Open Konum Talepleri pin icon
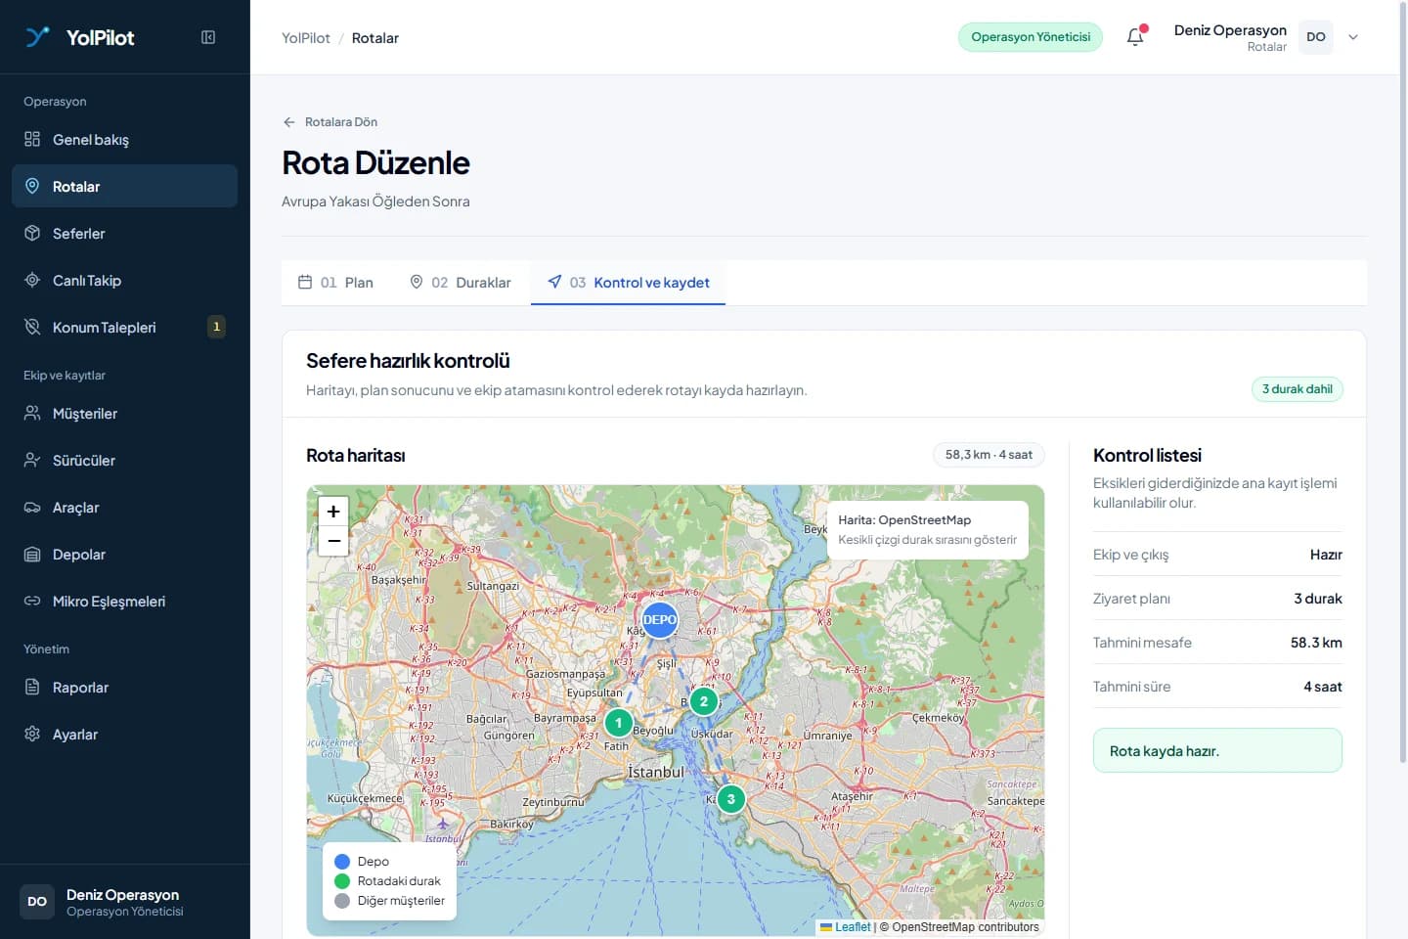The height and width of the screenshot is (939, 1408). 32,327
